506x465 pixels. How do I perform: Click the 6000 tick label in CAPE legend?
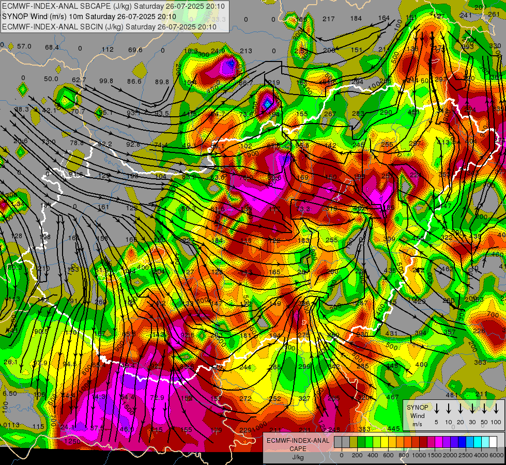(497, 455)
